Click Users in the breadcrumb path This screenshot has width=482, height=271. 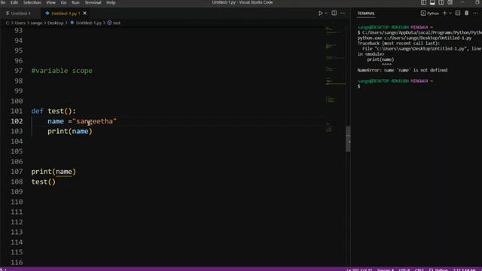20,23
